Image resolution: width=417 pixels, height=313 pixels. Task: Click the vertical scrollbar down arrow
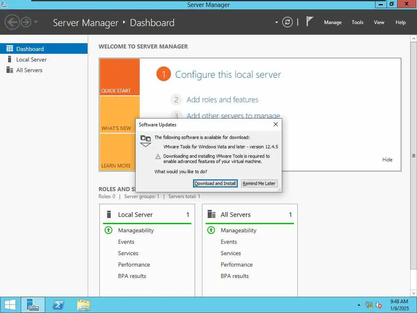tap(414, 293)
